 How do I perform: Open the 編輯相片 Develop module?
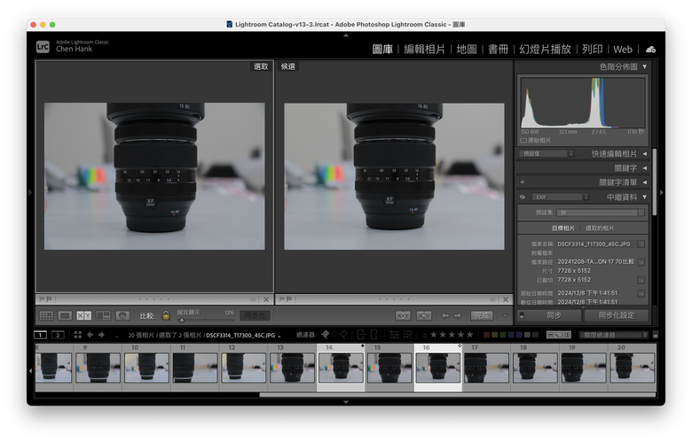click(x=424, y=50)
